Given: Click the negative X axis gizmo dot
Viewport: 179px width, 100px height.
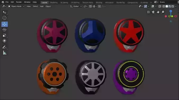Looking at the screenshot, I should pyautogui.click(x=166, y=16).
